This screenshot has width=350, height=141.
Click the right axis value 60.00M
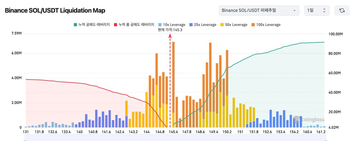click(334, 73)
